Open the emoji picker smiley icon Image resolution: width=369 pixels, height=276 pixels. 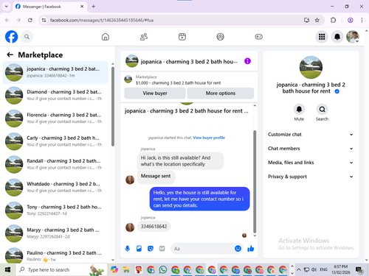[238, 249]
